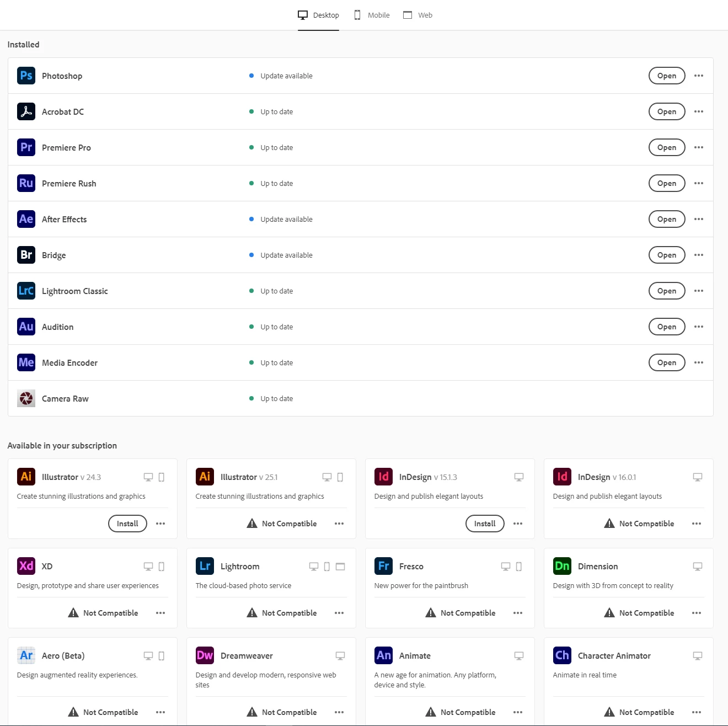This screenshot has height=726, width=728.
Task: Click Not Compatible warning on Illustrator v 25.1
Action: tap(282, 524)
